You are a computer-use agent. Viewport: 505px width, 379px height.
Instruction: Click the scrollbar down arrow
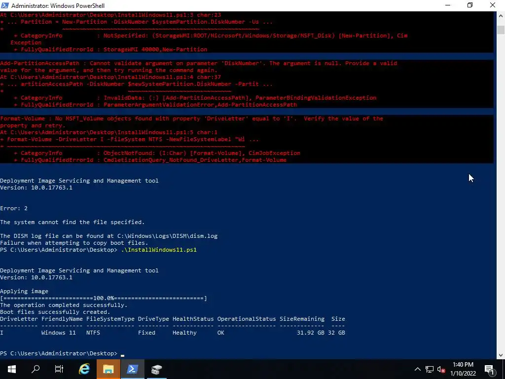point(501,355)
